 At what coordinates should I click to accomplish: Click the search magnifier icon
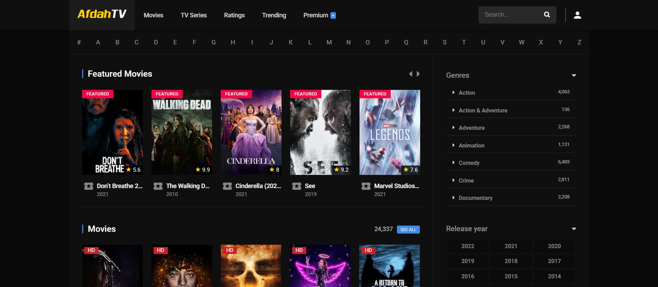547,15
